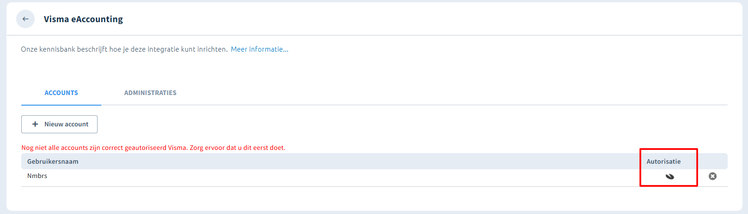The image size is (748, 214).
Task: Open the Meer informatie link
Action: [259, 49]
